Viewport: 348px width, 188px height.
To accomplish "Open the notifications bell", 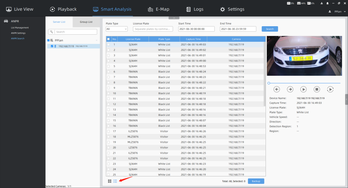I will (328, 3).
